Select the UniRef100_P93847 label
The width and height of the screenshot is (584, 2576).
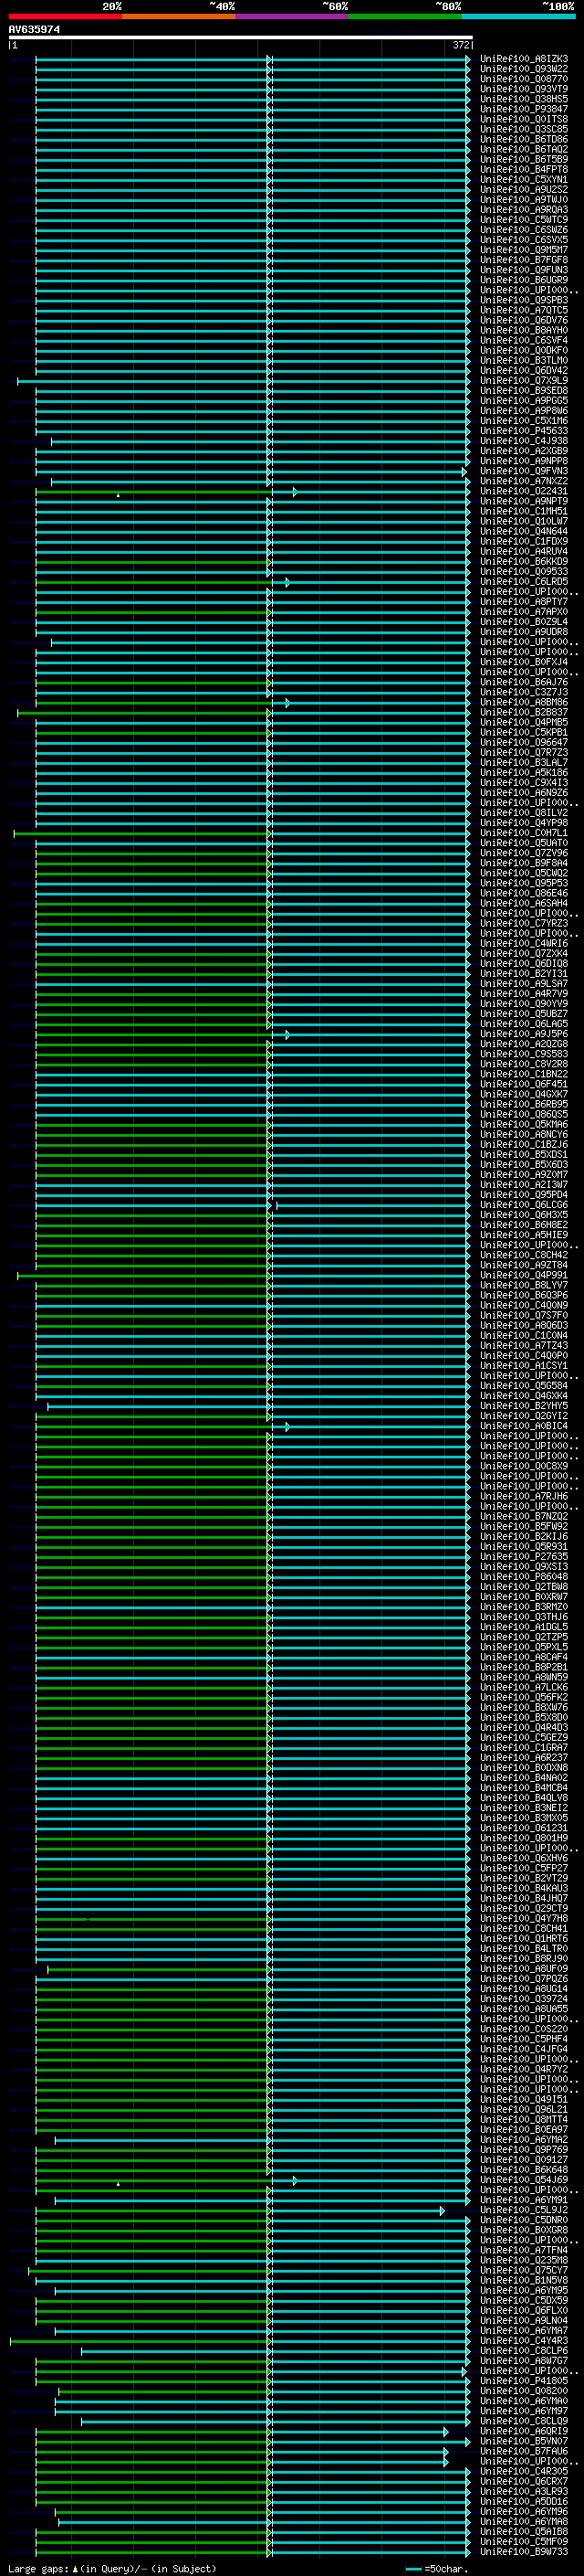click(x=524, y=109)
